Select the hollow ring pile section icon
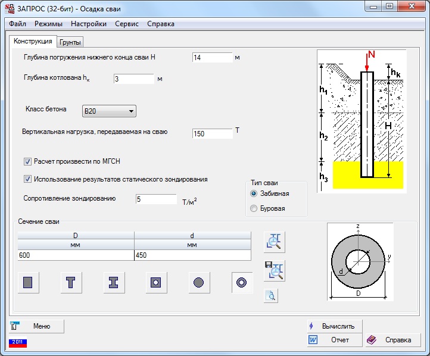430x356 pixels. point(242,282)
